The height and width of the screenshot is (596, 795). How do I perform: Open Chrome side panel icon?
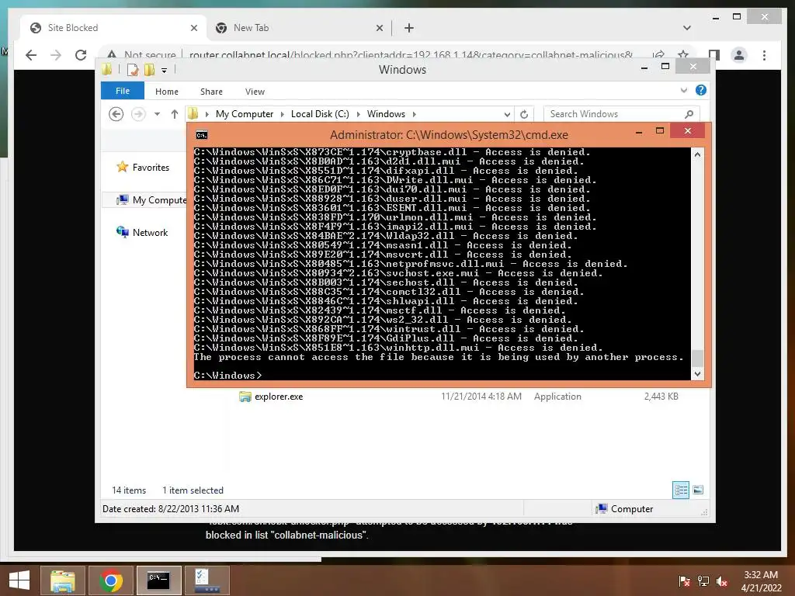(714, 55)
